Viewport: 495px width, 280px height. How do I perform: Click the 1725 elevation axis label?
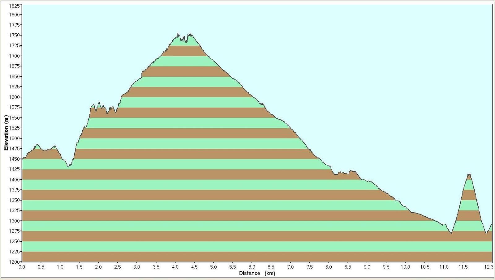point(15,45)
